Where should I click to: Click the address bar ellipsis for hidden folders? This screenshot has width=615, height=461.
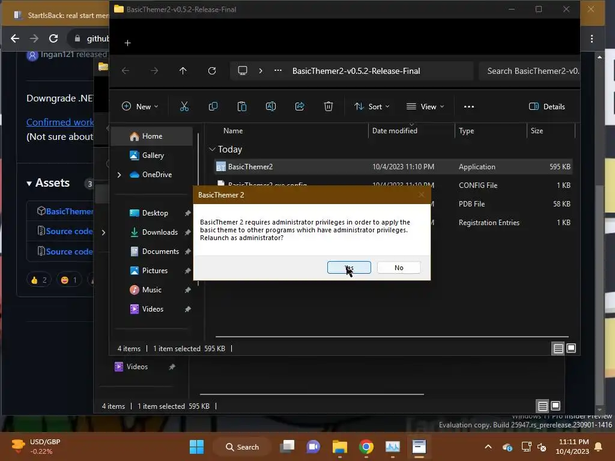click(277, 71)
